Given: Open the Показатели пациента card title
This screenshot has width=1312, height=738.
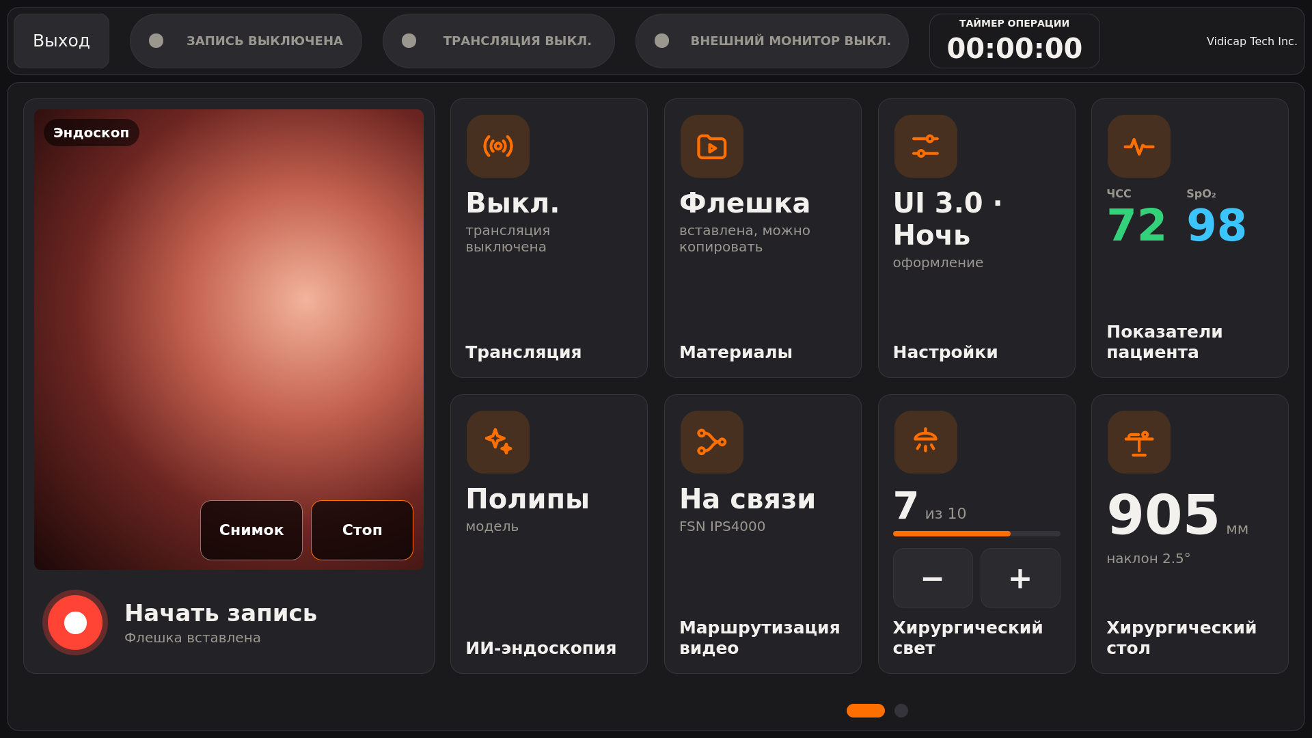Looking at the screenshot, I should pyautogui.click(x=1164, y=342).
